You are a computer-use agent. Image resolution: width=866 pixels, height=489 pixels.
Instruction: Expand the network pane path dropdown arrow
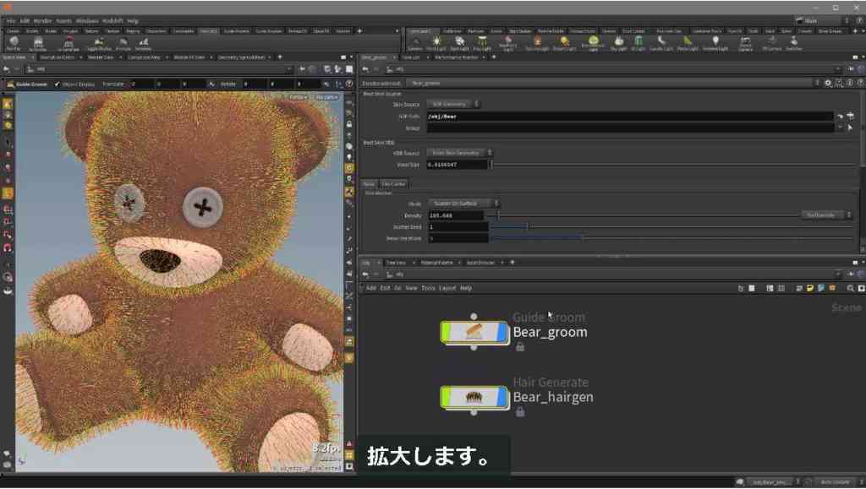tap(838, 274)
